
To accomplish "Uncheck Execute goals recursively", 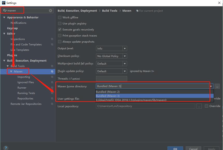I will [x=60, y=30].
